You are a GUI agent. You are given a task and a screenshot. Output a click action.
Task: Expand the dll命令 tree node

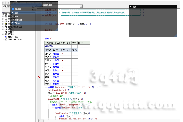(3, 29)
